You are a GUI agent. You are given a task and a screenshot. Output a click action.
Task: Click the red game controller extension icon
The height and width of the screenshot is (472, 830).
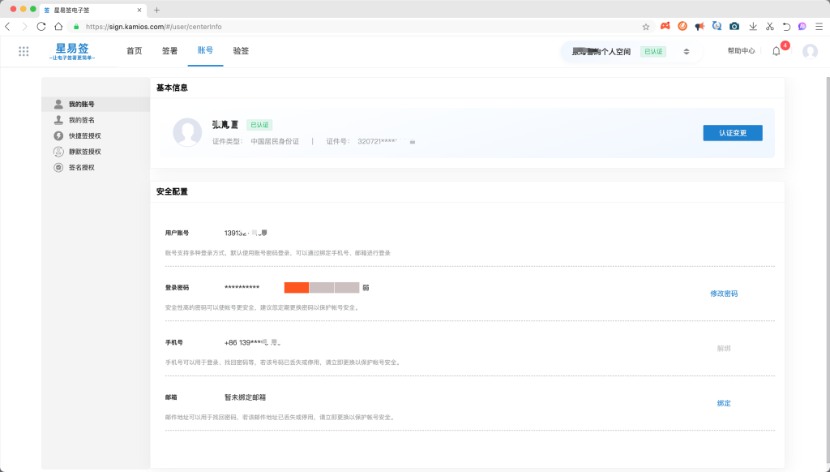665,27
